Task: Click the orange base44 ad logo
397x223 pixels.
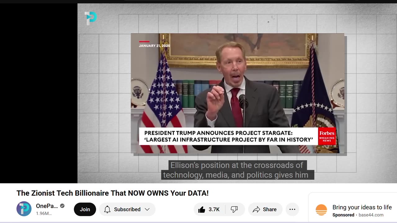Action: (x=321, y=210)
